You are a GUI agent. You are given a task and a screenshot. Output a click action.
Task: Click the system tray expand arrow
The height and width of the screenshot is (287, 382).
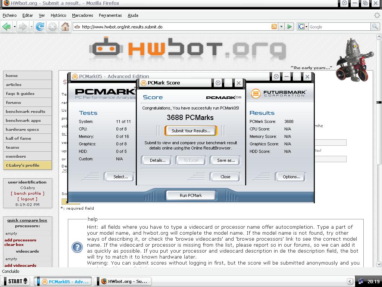350,282
